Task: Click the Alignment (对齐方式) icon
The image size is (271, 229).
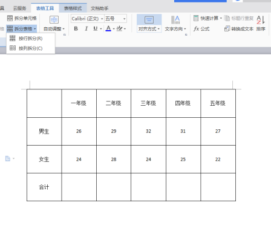Action: [149, 20]
